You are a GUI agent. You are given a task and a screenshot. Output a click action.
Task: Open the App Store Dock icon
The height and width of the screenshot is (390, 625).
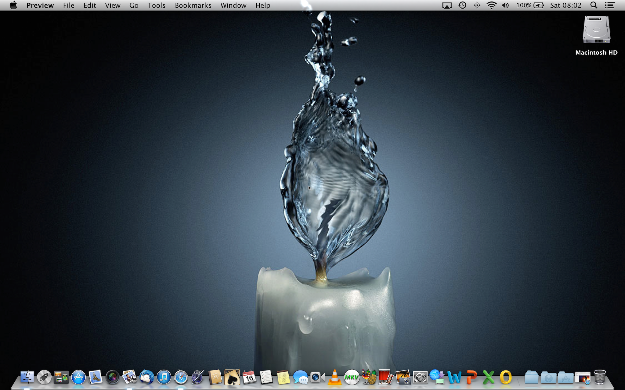pos(78,377)
